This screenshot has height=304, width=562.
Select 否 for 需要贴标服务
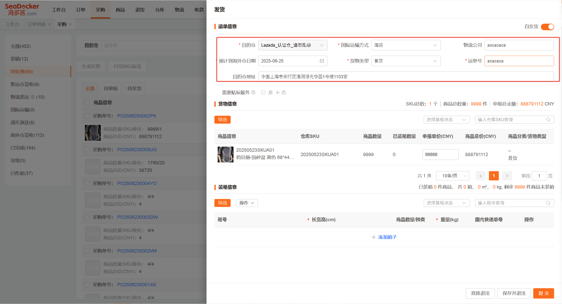pos(278,93)
